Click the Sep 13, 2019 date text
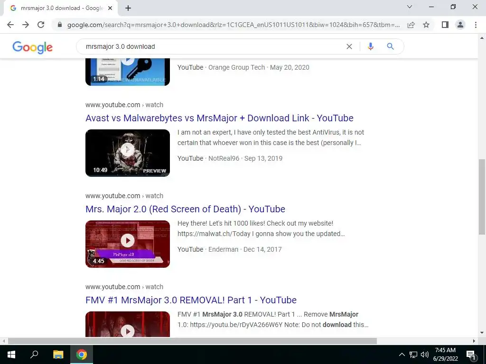 pos(263,158)
